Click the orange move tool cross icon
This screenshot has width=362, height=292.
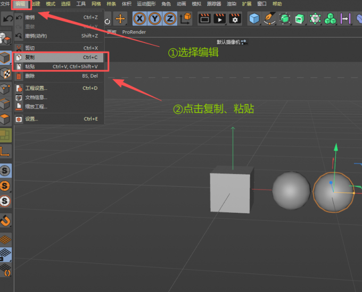(x=121, y=19)
